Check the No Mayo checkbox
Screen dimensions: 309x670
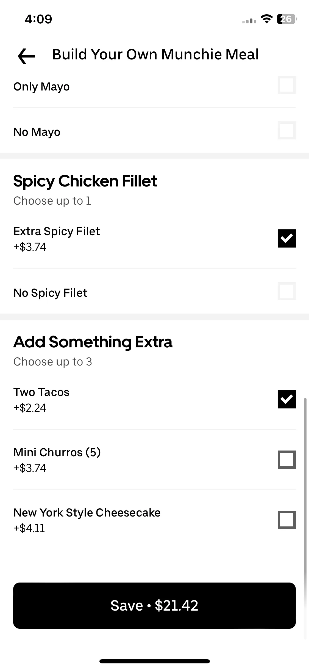[x=286, y=130]
